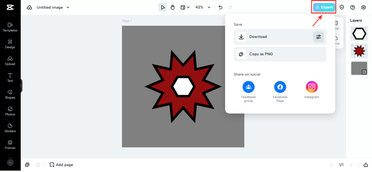Click the Layers panel heading
Viewport: 372px width, 172px height.
tap(356, 21)
